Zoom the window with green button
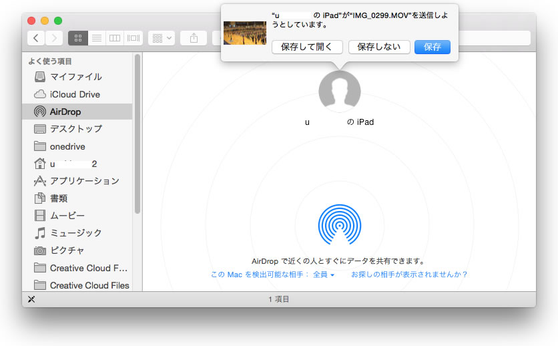This screenshot has width=558, height=346. click(58, 21)
